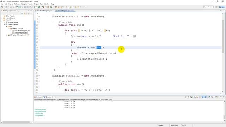226x127 pixels.
Task: Click the Back navigation arrow icon
Action: pos(78,7)
